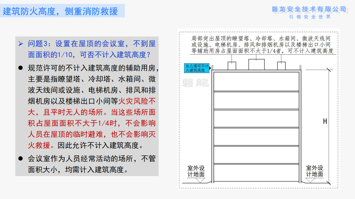
Task: Select the left ground level triangle marker
Action: (x=200, y=180)
